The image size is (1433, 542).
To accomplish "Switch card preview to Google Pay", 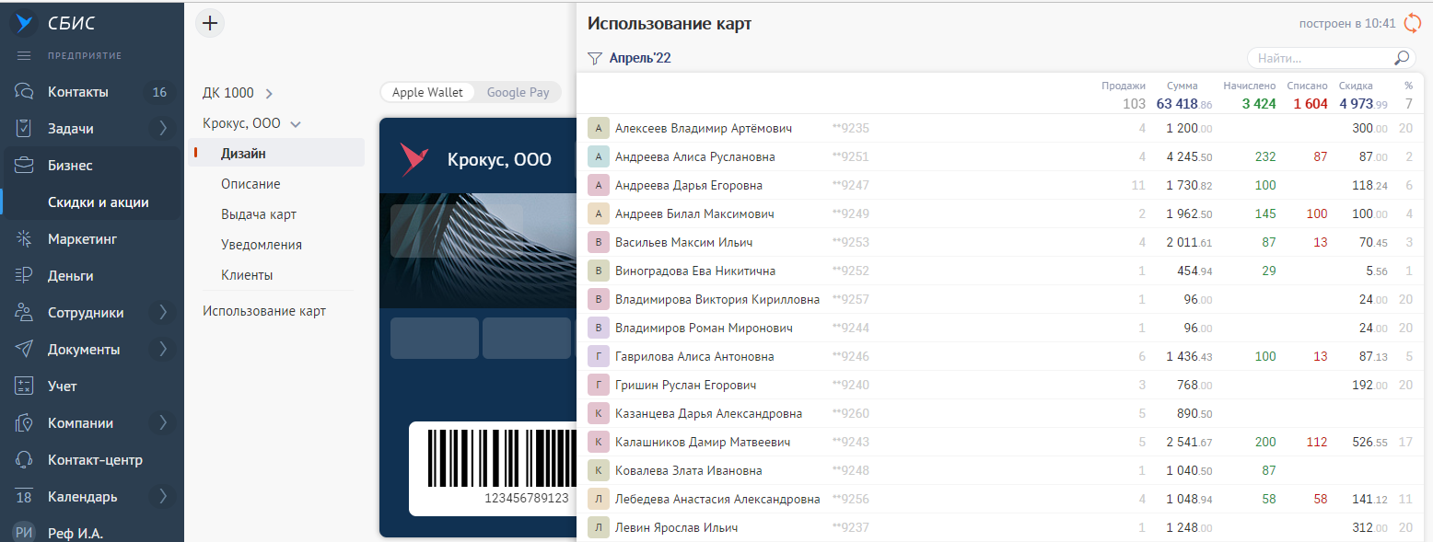I will (x=518, y=92).
